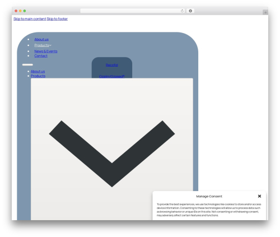Open the Products link in the second list
Image resolution: width=280 pixels, height=237 pixels.
pyautogui.click(x=38, y=76)
